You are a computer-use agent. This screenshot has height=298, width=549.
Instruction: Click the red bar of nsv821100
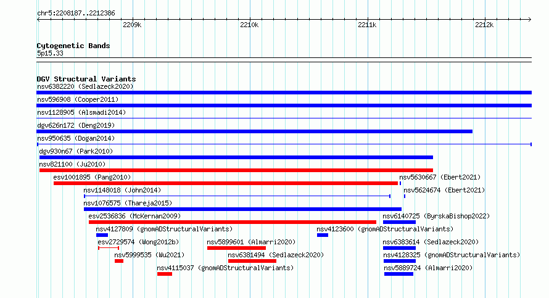(236, 170)
